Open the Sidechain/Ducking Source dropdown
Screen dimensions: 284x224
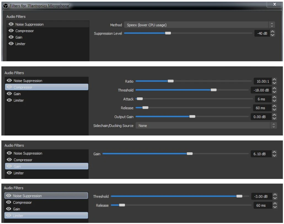[x=203, y=126]
